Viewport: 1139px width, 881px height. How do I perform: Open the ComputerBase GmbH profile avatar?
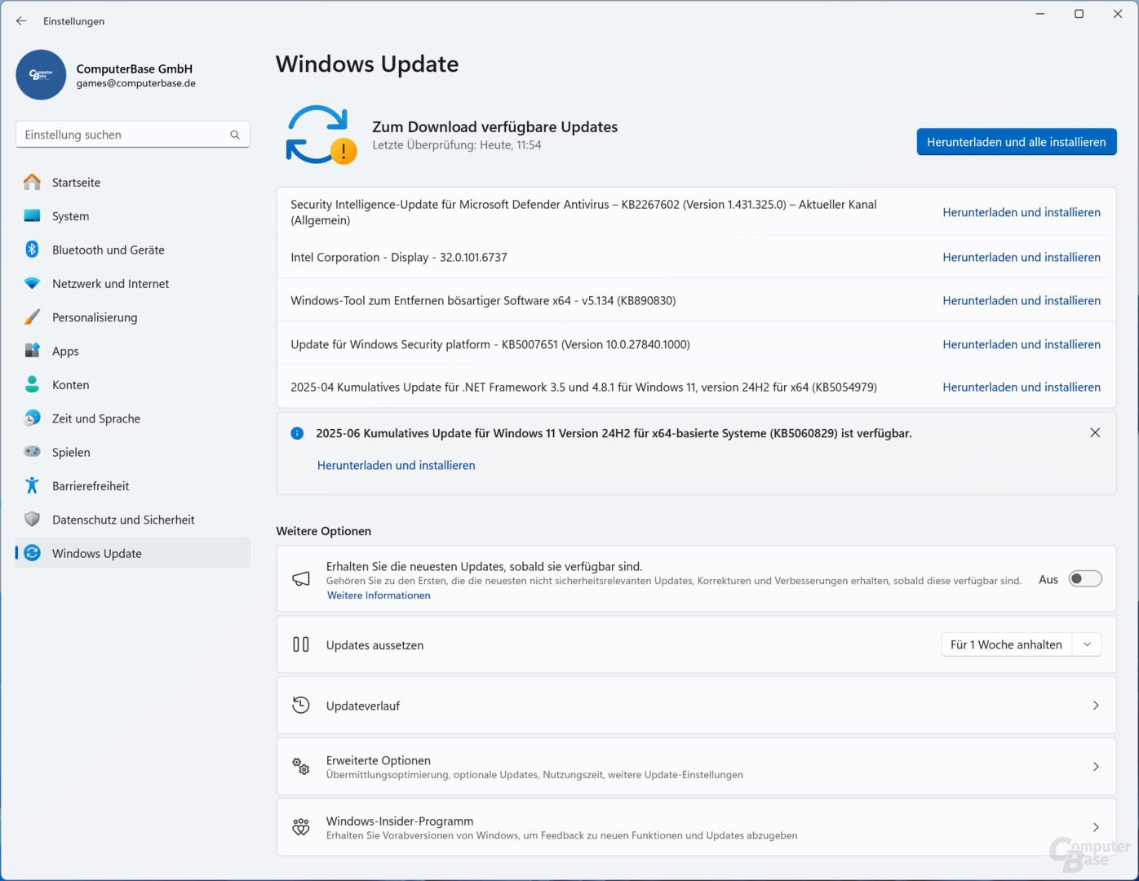[x=41, y=75]
